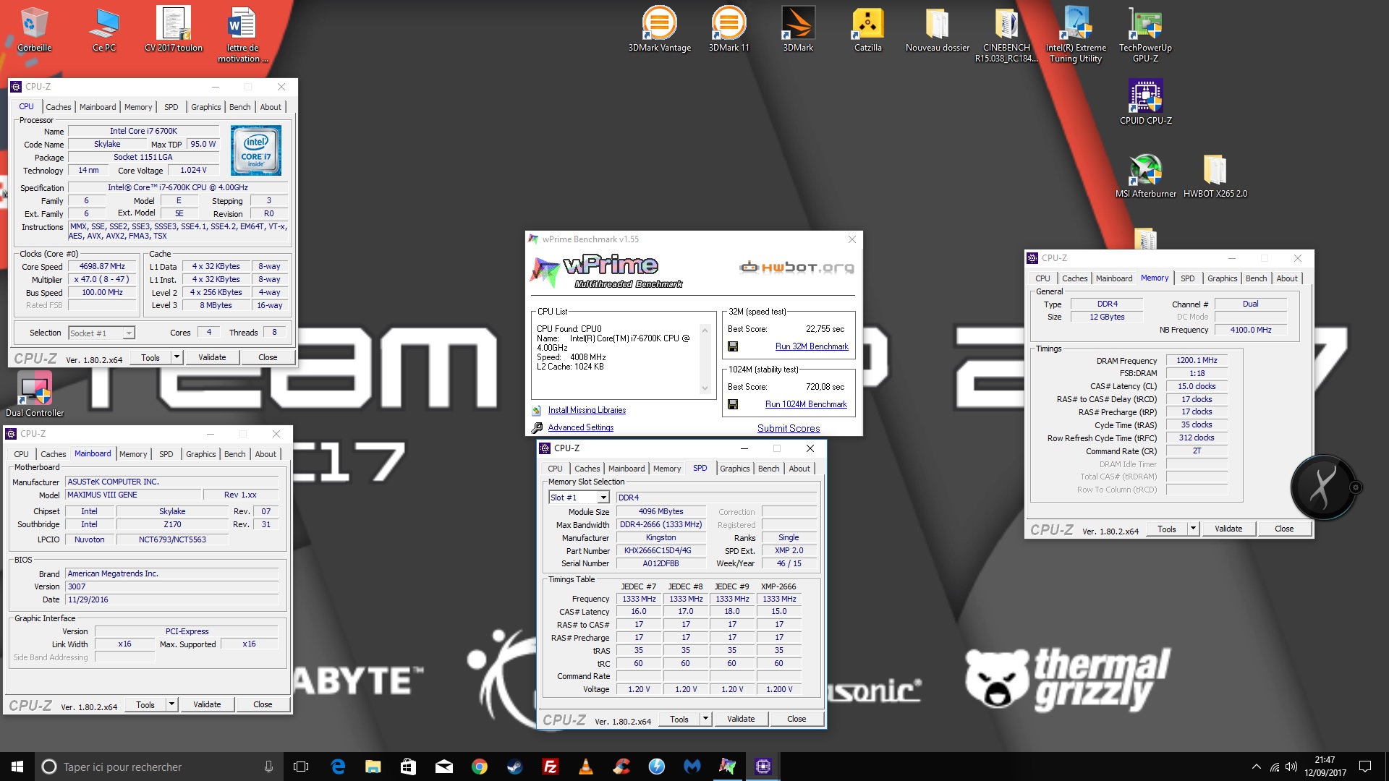Click Close button in Mainboard window
The width and height of the screenshot is (1389, 781).
click(263, 704)
